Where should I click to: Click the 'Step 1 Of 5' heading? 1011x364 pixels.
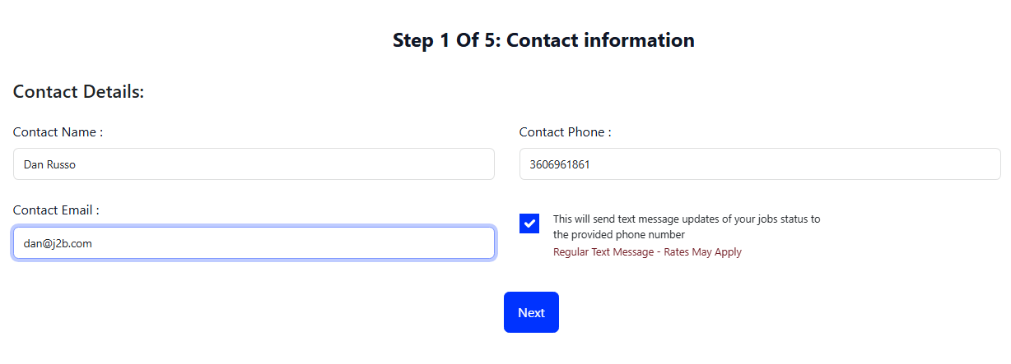(x=445, y=39)
